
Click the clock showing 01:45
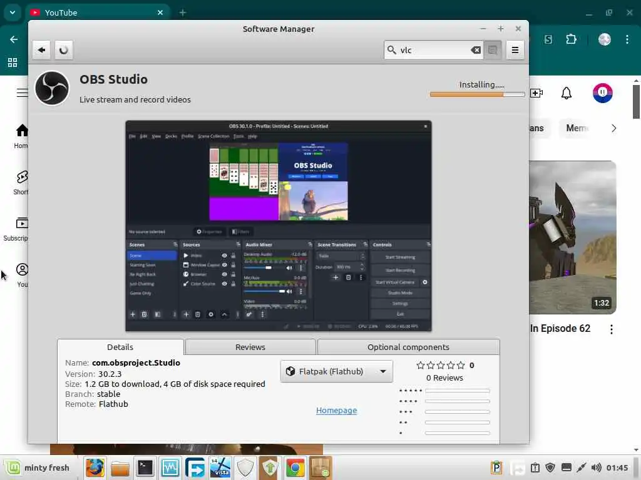617,467
